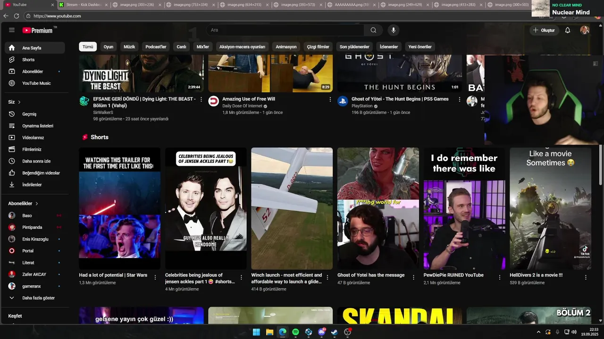Open Filmleriniz in the sidebar

[x=35, y=149]
